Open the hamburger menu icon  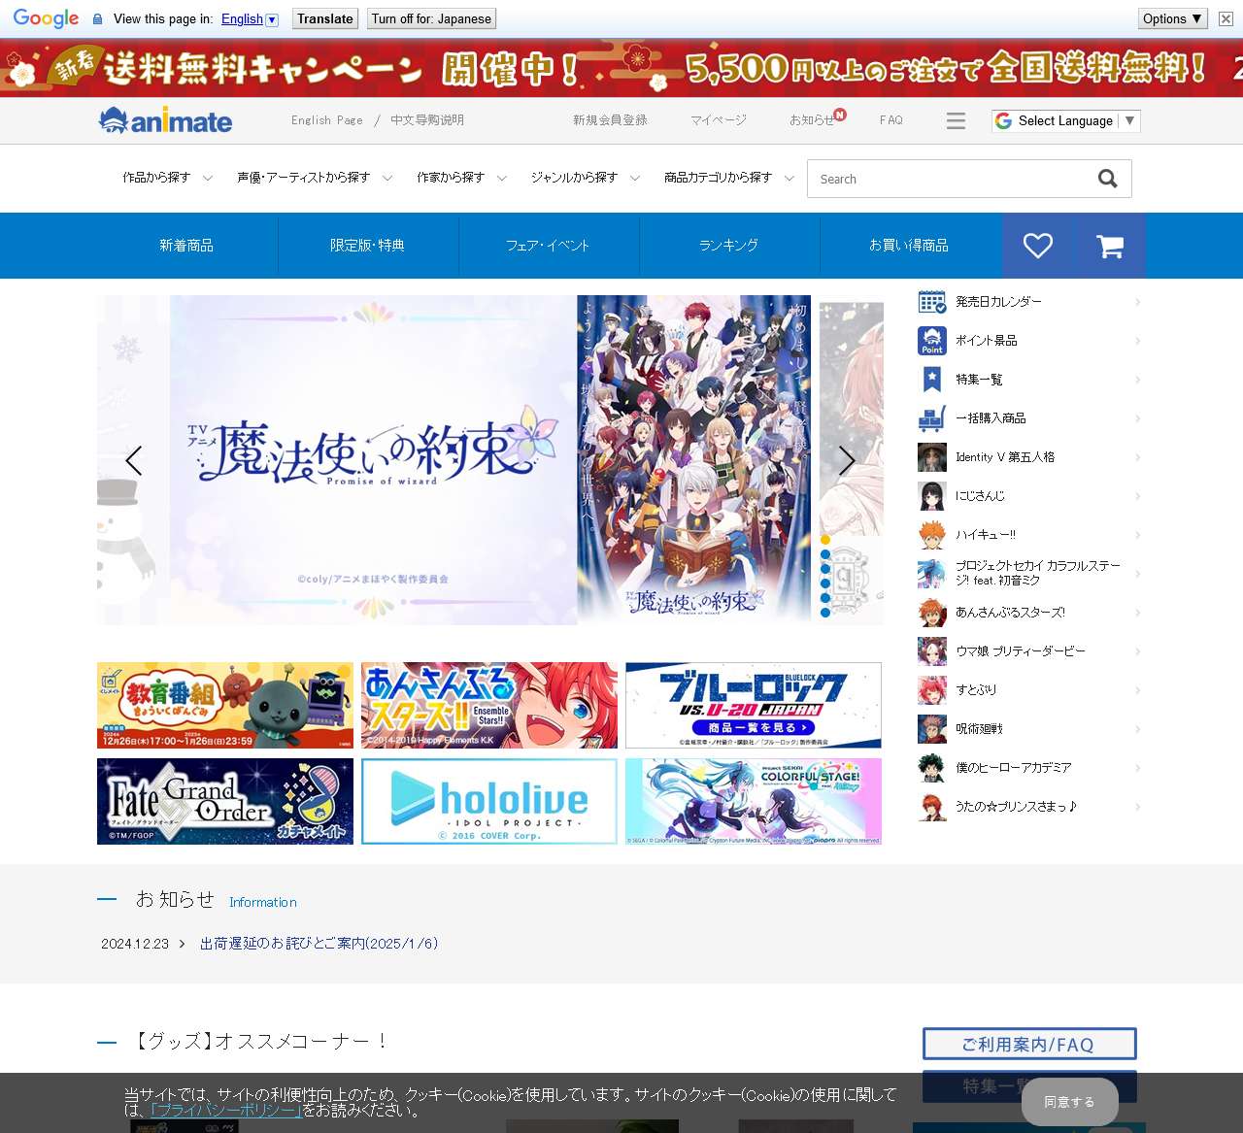[x=956, y=120]
